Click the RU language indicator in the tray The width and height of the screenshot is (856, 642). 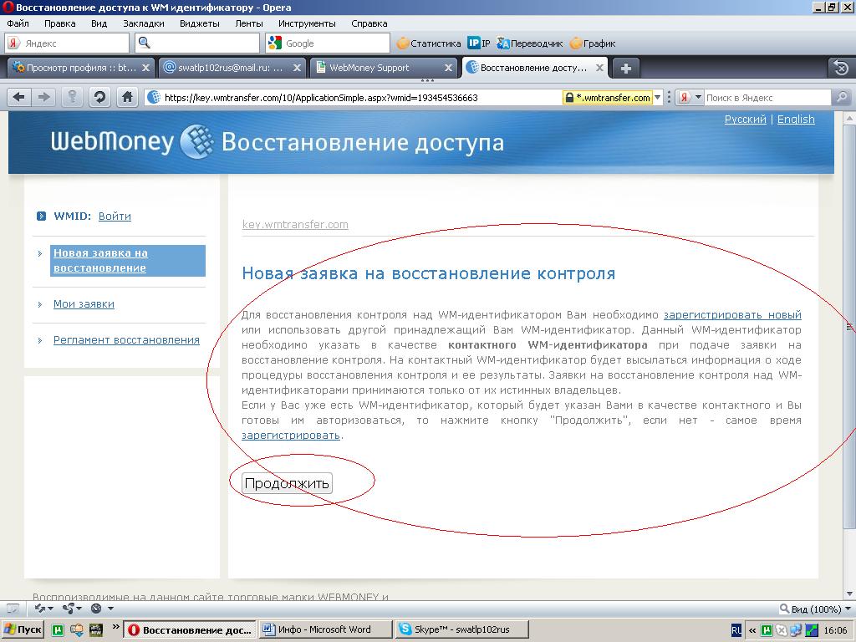coord(736,630)
